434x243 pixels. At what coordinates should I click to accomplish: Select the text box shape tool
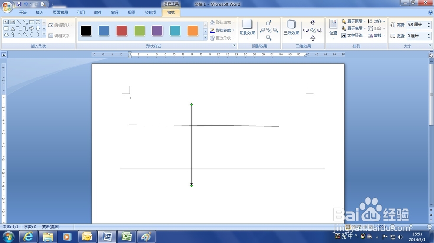pyautogui.click(x=6, y=22)
